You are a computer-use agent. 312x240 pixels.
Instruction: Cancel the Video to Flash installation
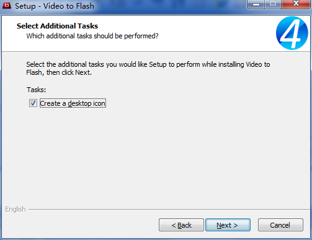click(280, 225)
